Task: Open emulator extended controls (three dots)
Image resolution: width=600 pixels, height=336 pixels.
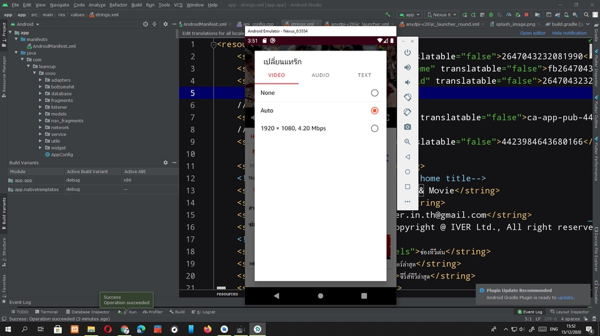Action: [407, 202]
